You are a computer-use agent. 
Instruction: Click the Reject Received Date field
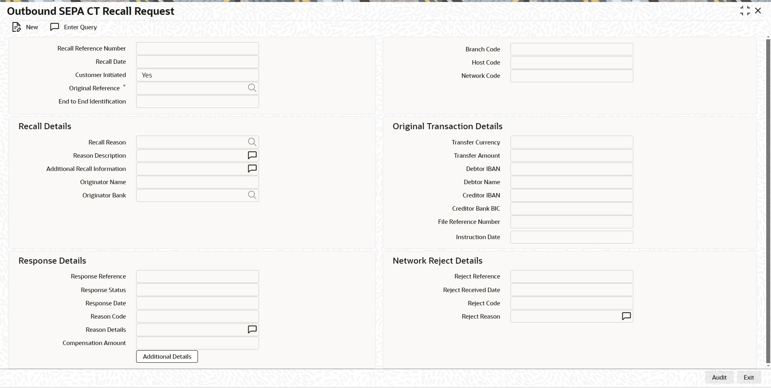pos(572,290)
